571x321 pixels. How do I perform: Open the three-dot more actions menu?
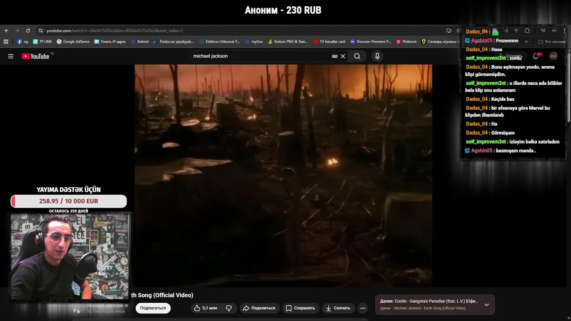point(363,308)
